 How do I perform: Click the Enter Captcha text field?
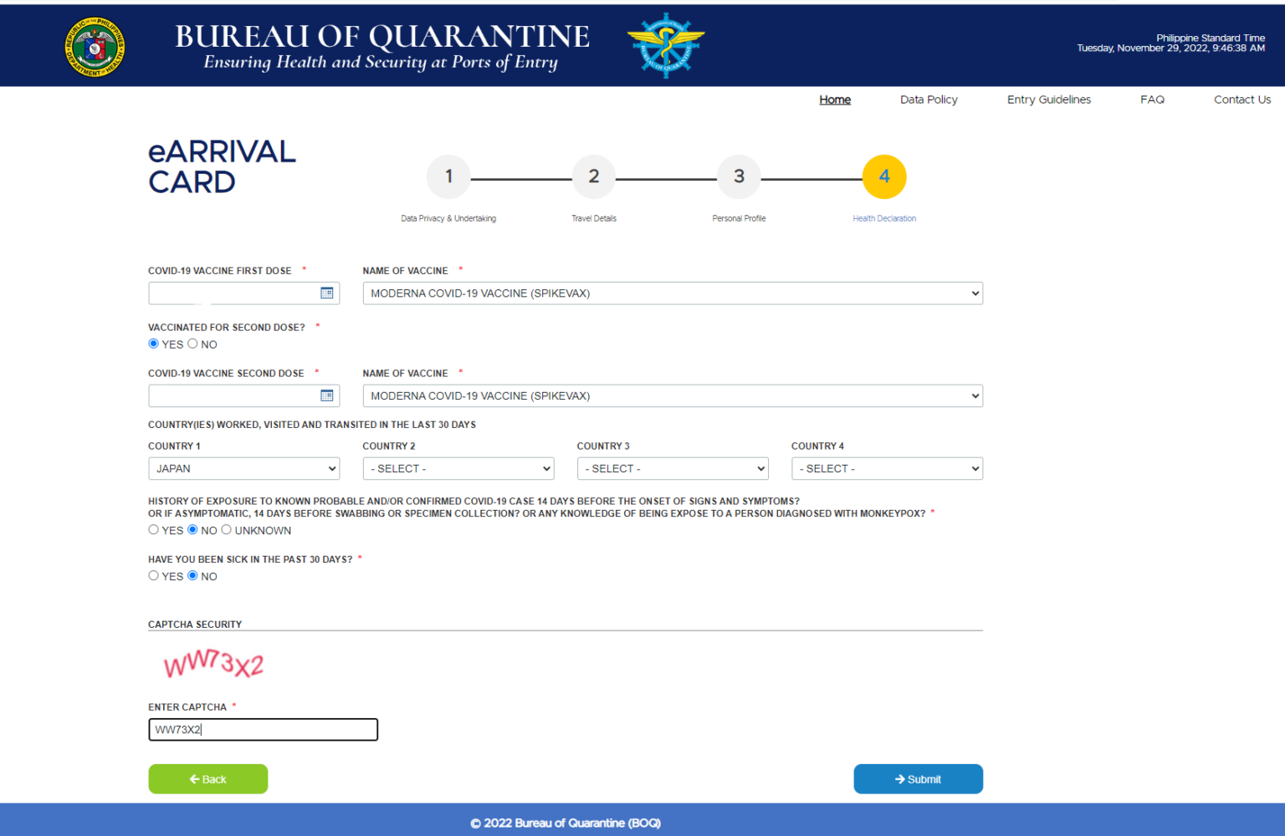pyautogui.click(x=263, y=730)
